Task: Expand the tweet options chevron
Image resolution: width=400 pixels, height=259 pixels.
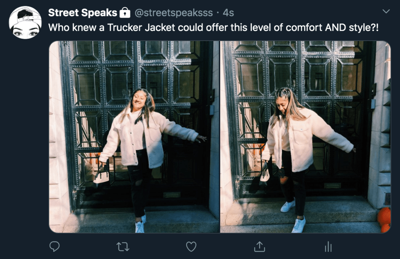Action: pos(386,11)
